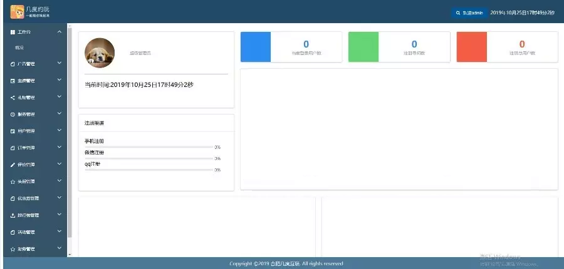Click the green statistics tile icon
The height and width of the screenshot is (269, 564).
point(363,47)
